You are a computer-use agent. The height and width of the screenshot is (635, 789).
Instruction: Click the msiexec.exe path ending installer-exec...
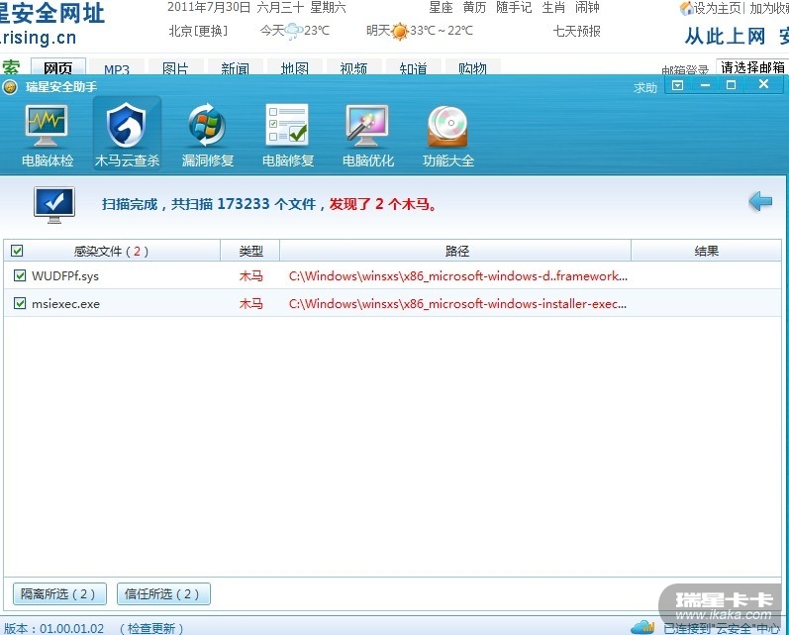point(457,304)
